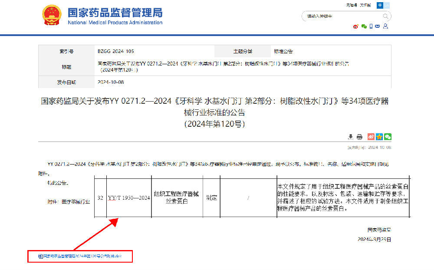
Task: Switch language to En (English)
Action: click(x=387, y=5)
